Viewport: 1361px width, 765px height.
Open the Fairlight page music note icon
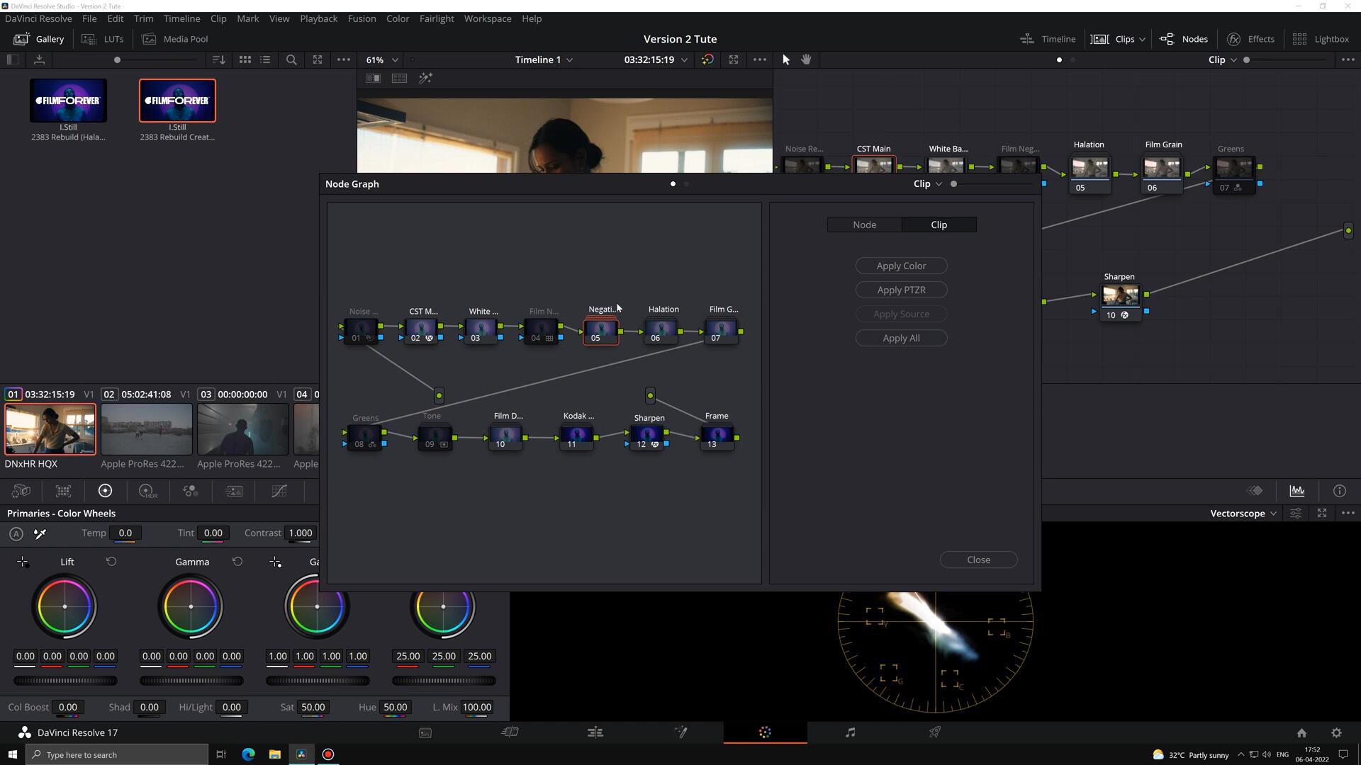[850, 732]
